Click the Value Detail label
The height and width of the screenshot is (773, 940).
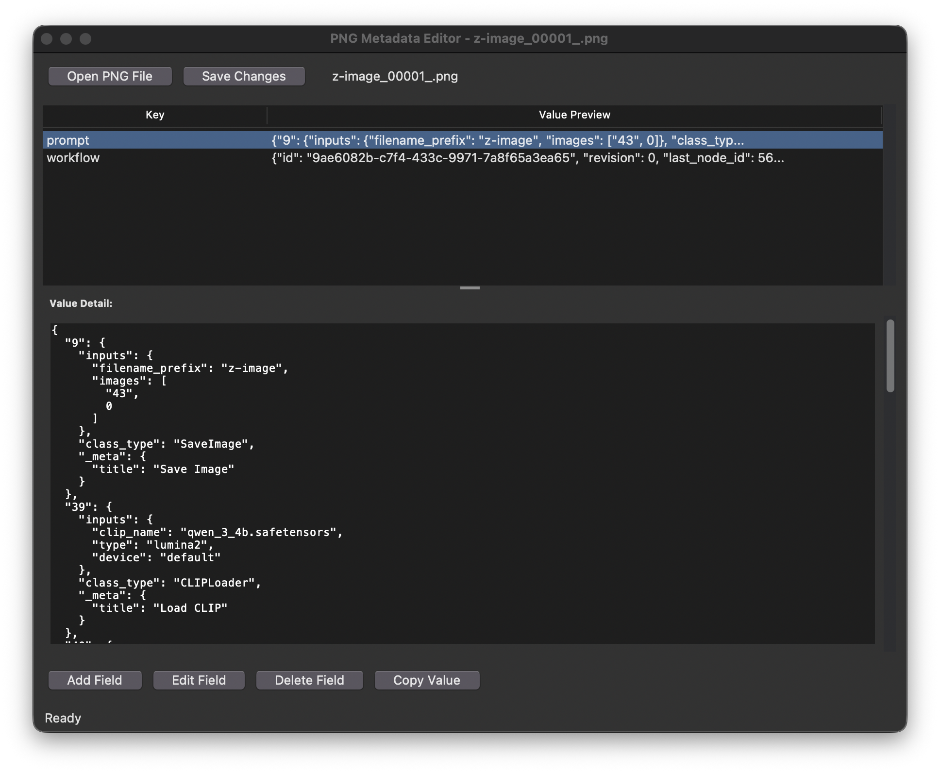point(81,303)
